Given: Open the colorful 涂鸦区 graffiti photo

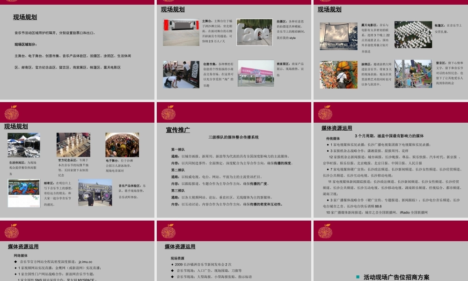Looking at the screenshot, I should pos(338,74).
